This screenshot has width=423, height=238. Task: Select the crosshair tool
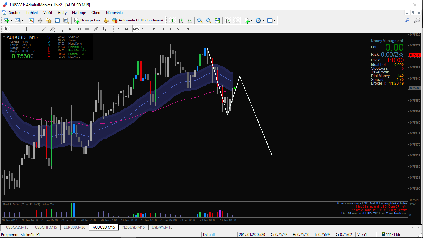[15, 29]
